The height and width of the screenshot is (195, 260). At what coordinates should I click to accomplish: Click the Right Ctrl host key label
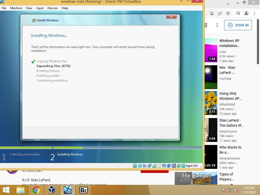[x=192, y=166]
